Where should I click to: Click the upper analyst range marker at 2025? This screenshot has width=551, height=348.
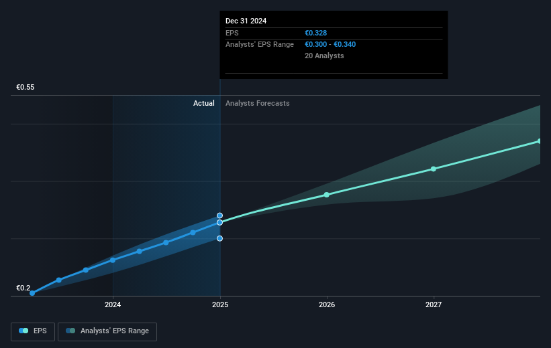coord(219,215)
